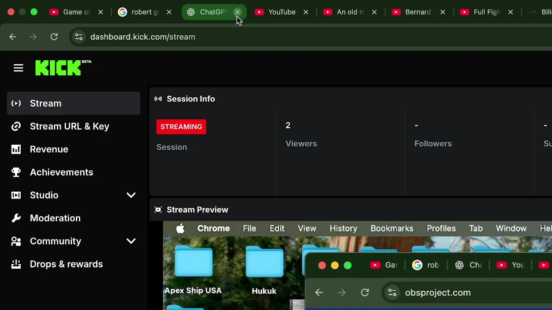Click the Viewers count label
The height and width of the screenshot is (310, 552).
coord(301,144)
